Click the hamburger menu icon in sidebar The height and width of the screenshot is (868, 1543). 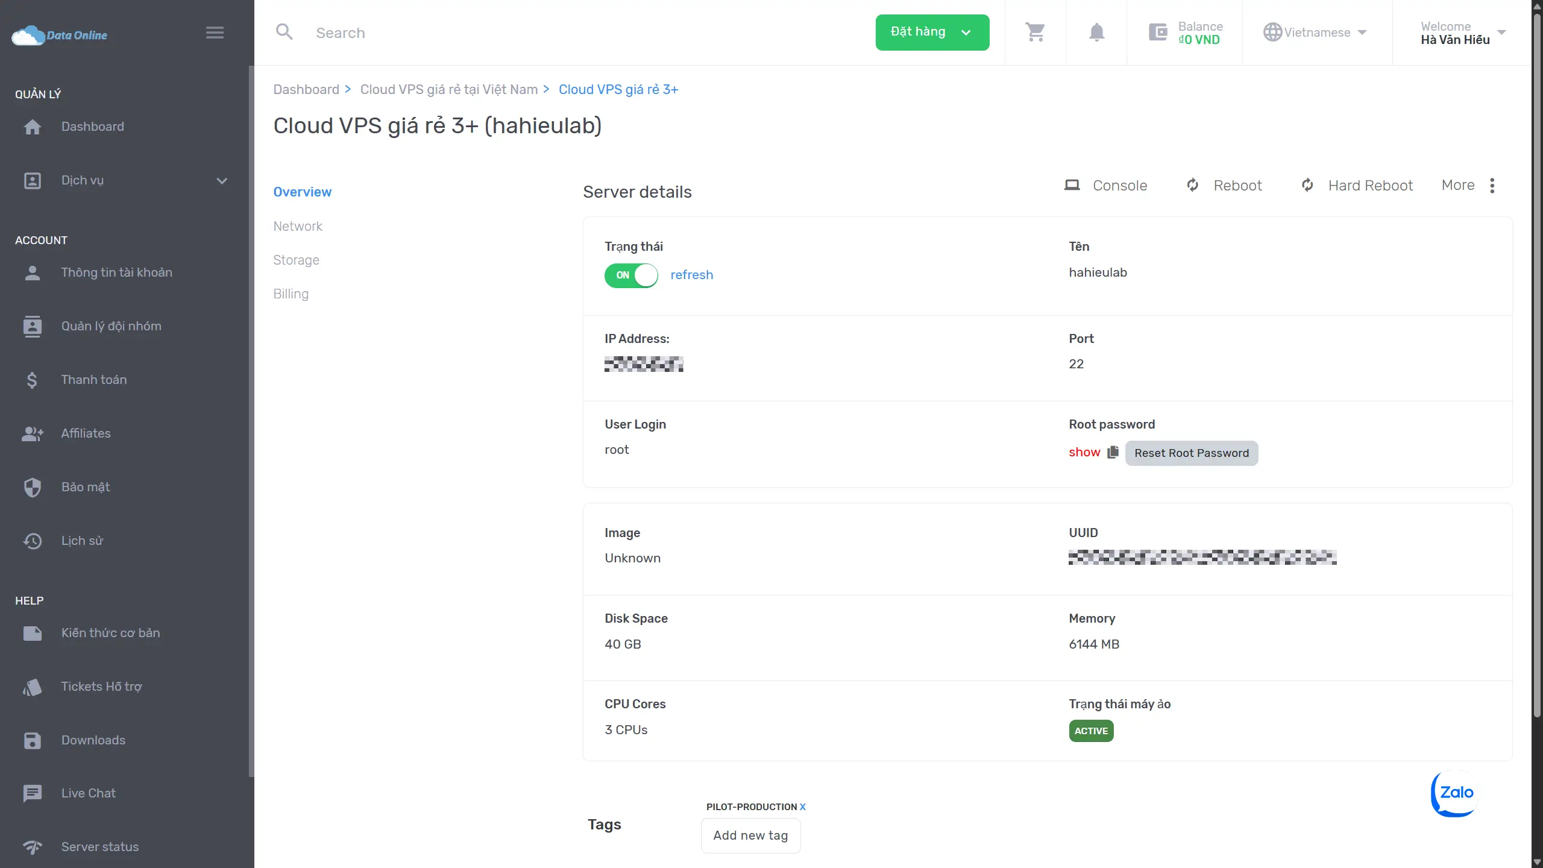(x=215, y=33)
